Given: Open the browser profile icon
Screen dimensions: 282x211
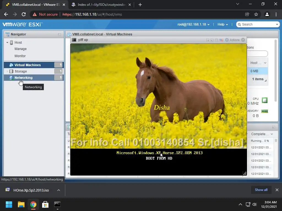Looking at the screenshot, I should tap(267, 14).
